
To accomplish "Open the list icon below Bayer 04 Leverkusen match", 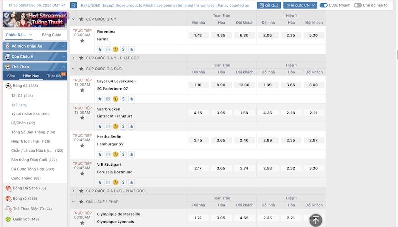I will click(108, 99).
